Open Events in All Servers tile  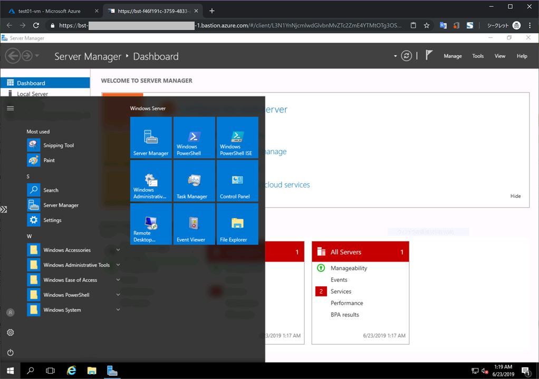[x=339, y=280]
